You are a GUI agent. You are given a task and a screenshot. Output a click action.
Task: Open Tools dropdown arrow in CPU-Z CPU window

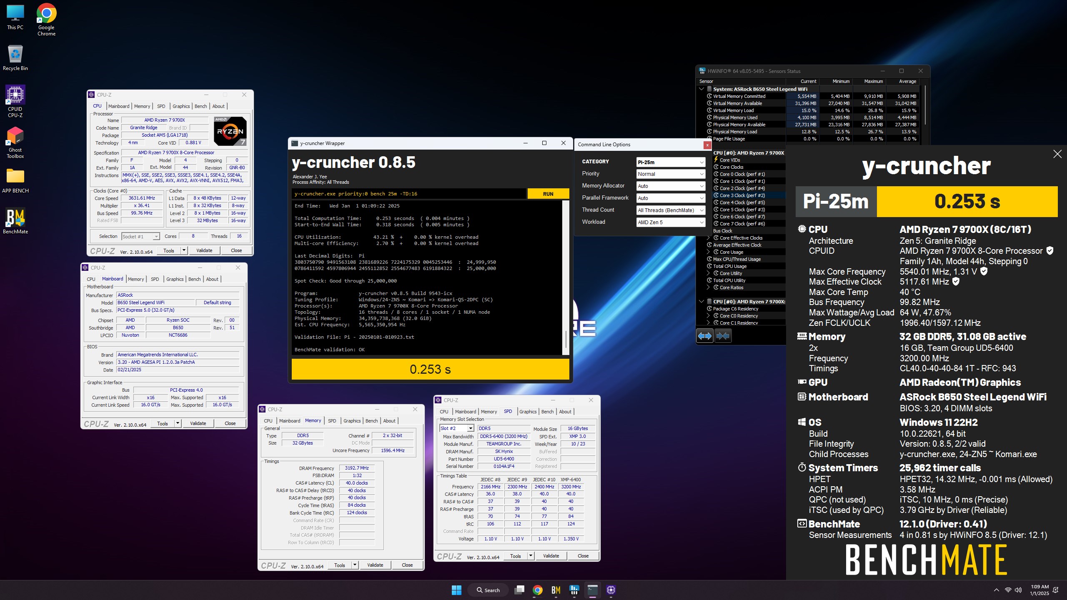tap(184, 250)
